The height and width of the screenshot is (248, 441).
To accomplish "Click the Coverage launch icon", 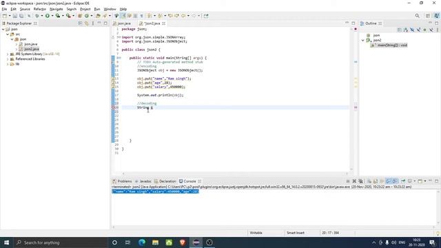I will (58, 16).
